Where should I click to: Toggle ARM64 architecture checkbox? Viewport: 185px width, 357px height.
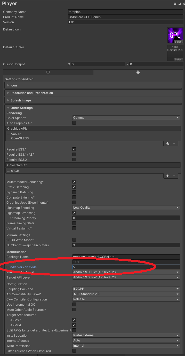click(74, 325)
